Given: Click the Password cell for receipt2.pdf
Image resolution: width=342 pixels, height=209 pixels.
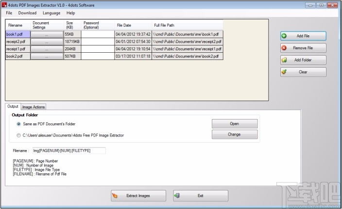Looking at the screenshot, I should [98, 42].
